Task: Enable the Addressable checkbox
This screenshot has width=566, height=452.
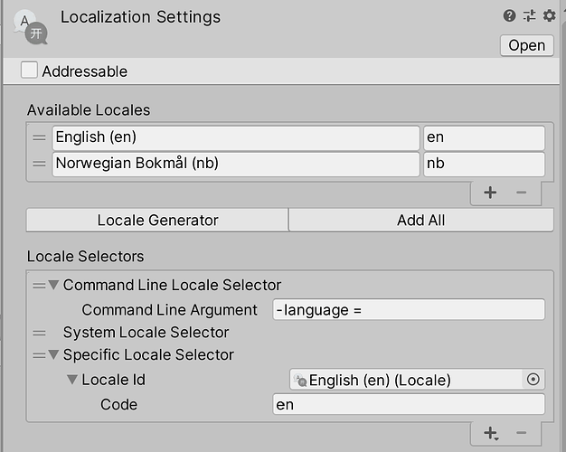Action: (30, 71)
